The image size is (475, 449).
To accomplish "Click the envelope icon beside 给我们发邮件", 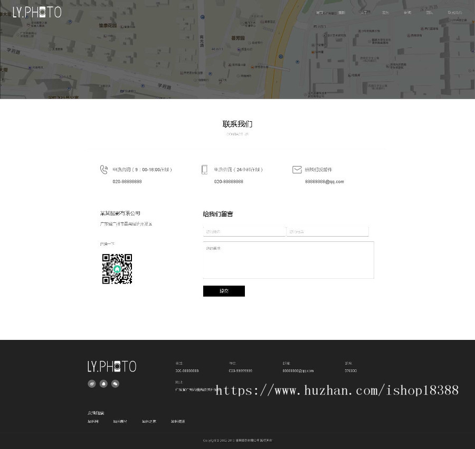I will (x=297, y=169).
